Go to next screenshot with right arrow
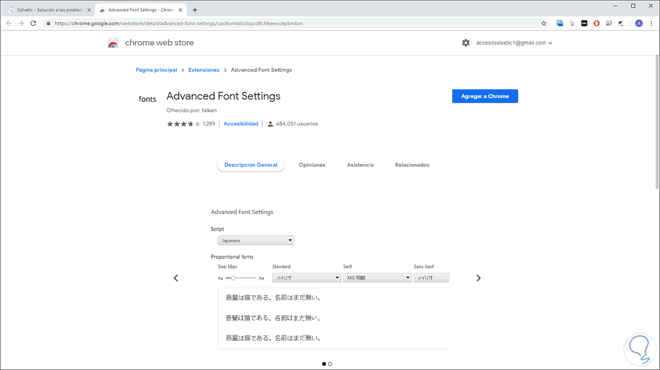The image size is (660, 370). pos(479,278)
